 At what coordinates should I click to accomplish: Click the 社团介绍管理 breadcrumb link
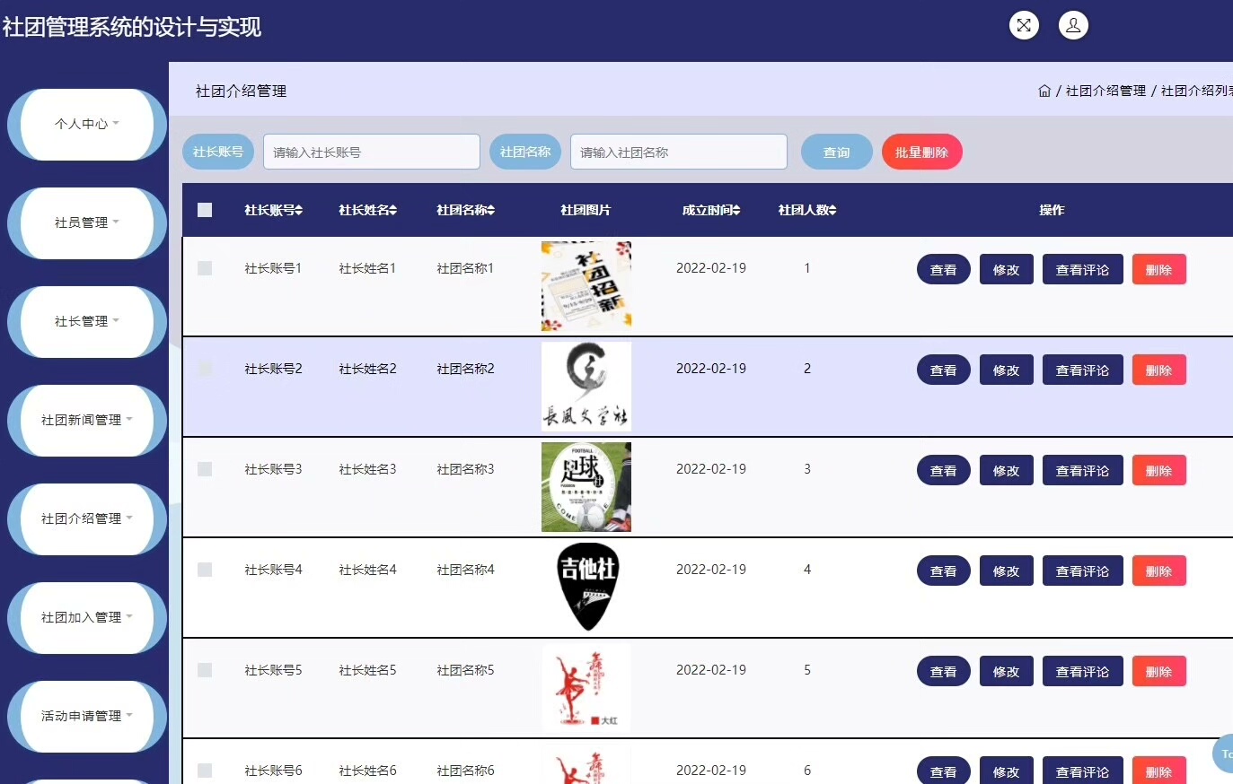click(1105, 91)
